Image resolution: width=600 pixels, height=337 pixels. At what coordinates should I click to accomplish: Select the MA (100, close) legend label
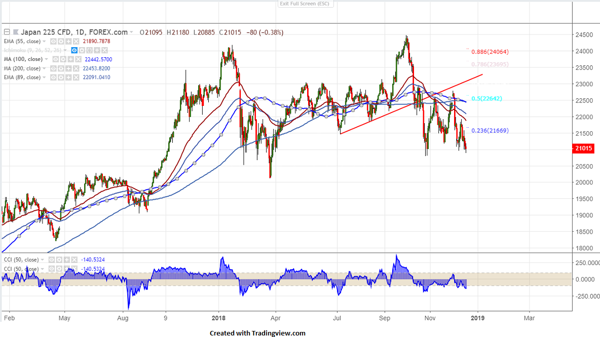23,59
